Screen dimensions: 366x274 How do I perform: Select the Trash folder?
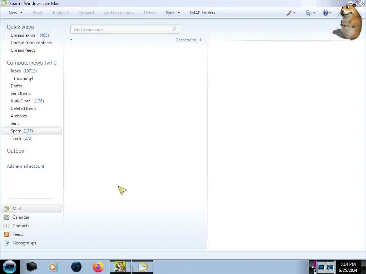[21, 138]
